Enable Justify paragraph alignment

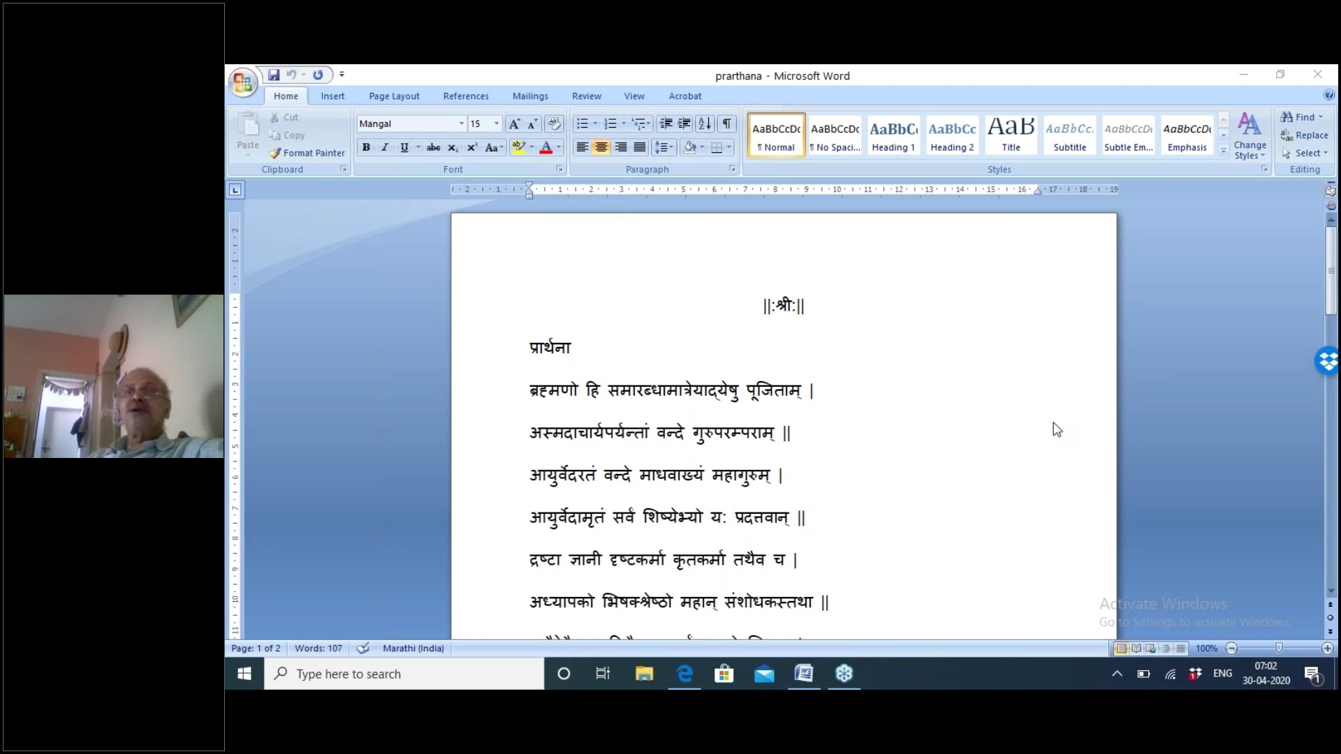pos(640,147)
